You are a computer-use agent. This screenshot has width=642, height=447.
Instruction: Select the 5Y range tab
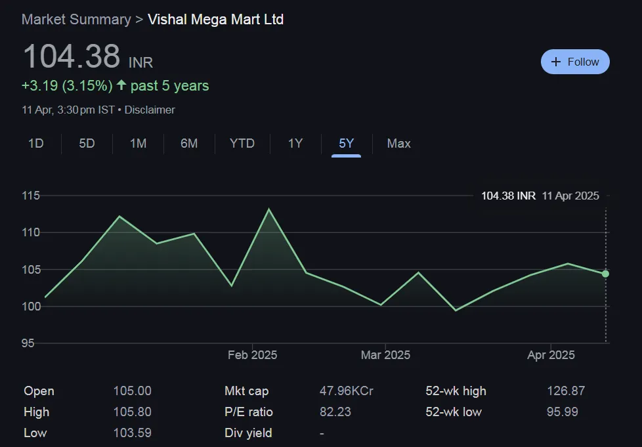tap(346, 143)
